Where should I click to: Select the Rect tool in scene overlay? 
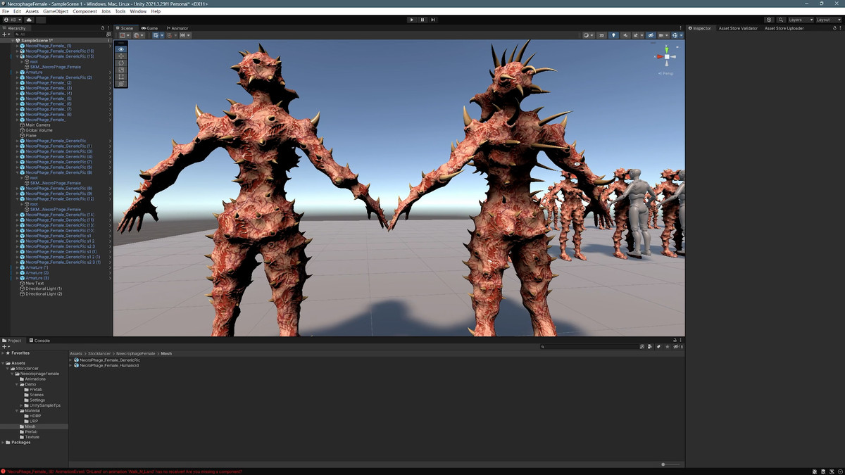121,77
